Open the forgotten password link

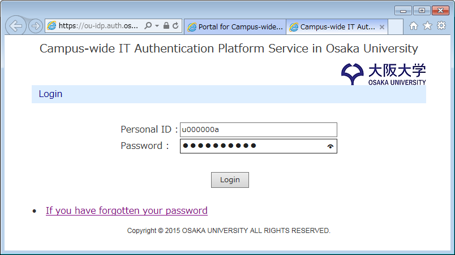127,211
